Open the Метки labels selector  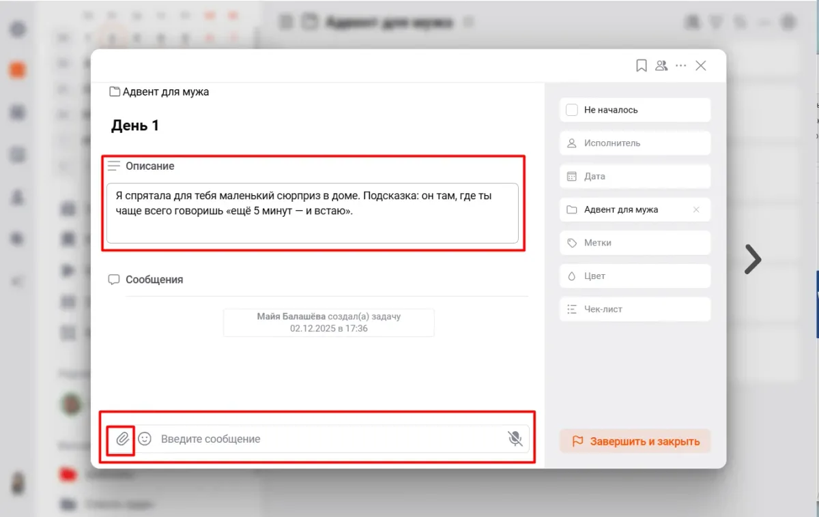coord(635,243)
